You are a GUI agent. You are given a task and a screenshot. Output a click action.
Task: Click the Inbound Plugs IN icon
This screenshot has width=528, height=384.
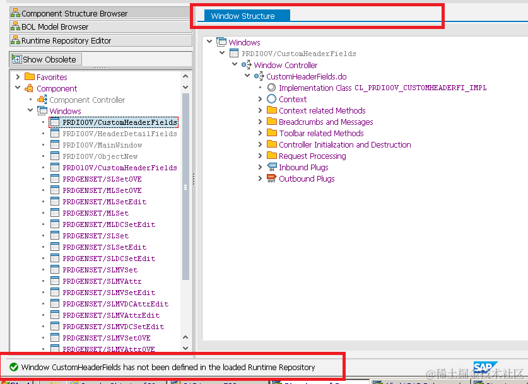point(272,167)
